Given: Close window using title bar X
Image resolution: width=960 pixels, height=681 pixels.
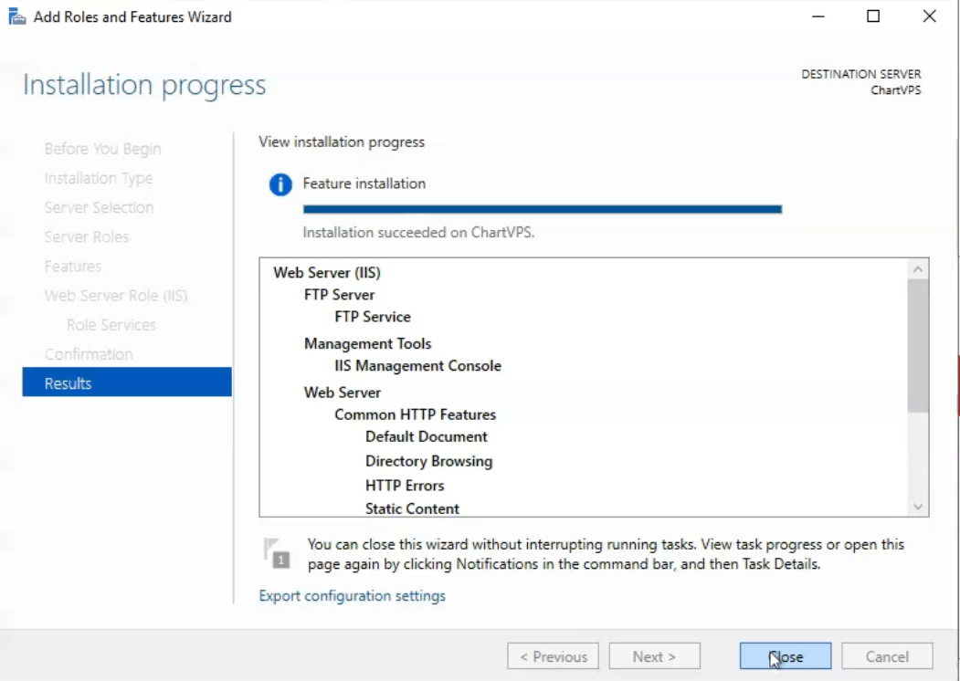Looking at the screenshot, I should [929, 16].
